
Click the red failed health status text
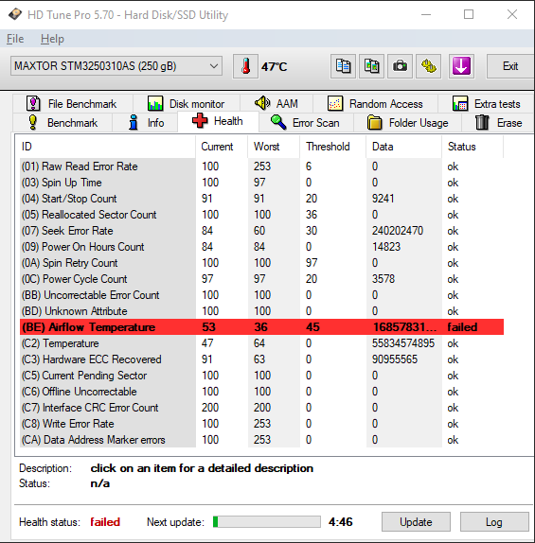[105, 522]
